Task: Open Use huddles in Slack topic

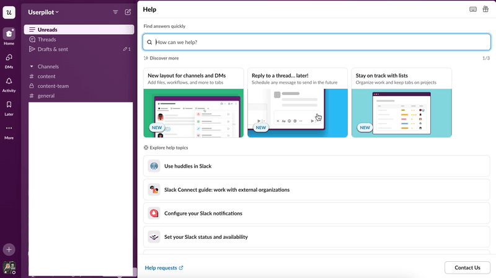Action: pos(317,166)
